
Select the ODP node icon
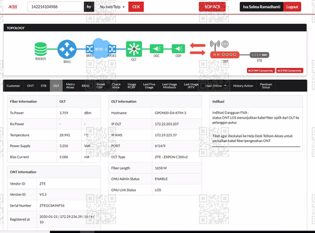[178, 49]
